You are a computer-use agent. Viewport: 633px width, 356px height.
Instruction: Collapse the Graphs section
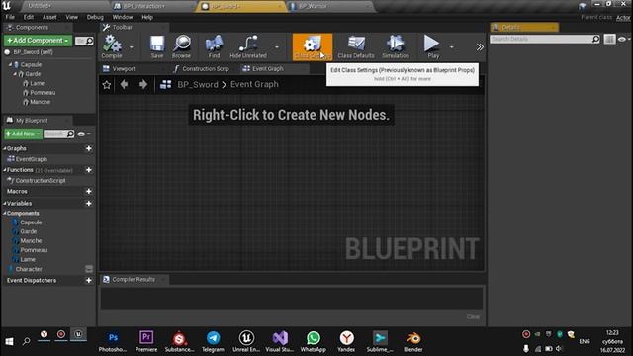point(5,149)
